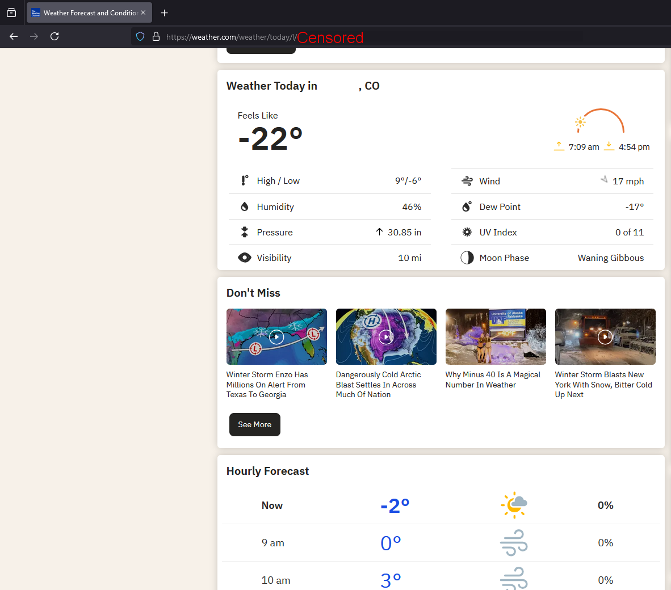Open the Why Minus 40 article link
671x590 pixels.
(x=493, y=380)
